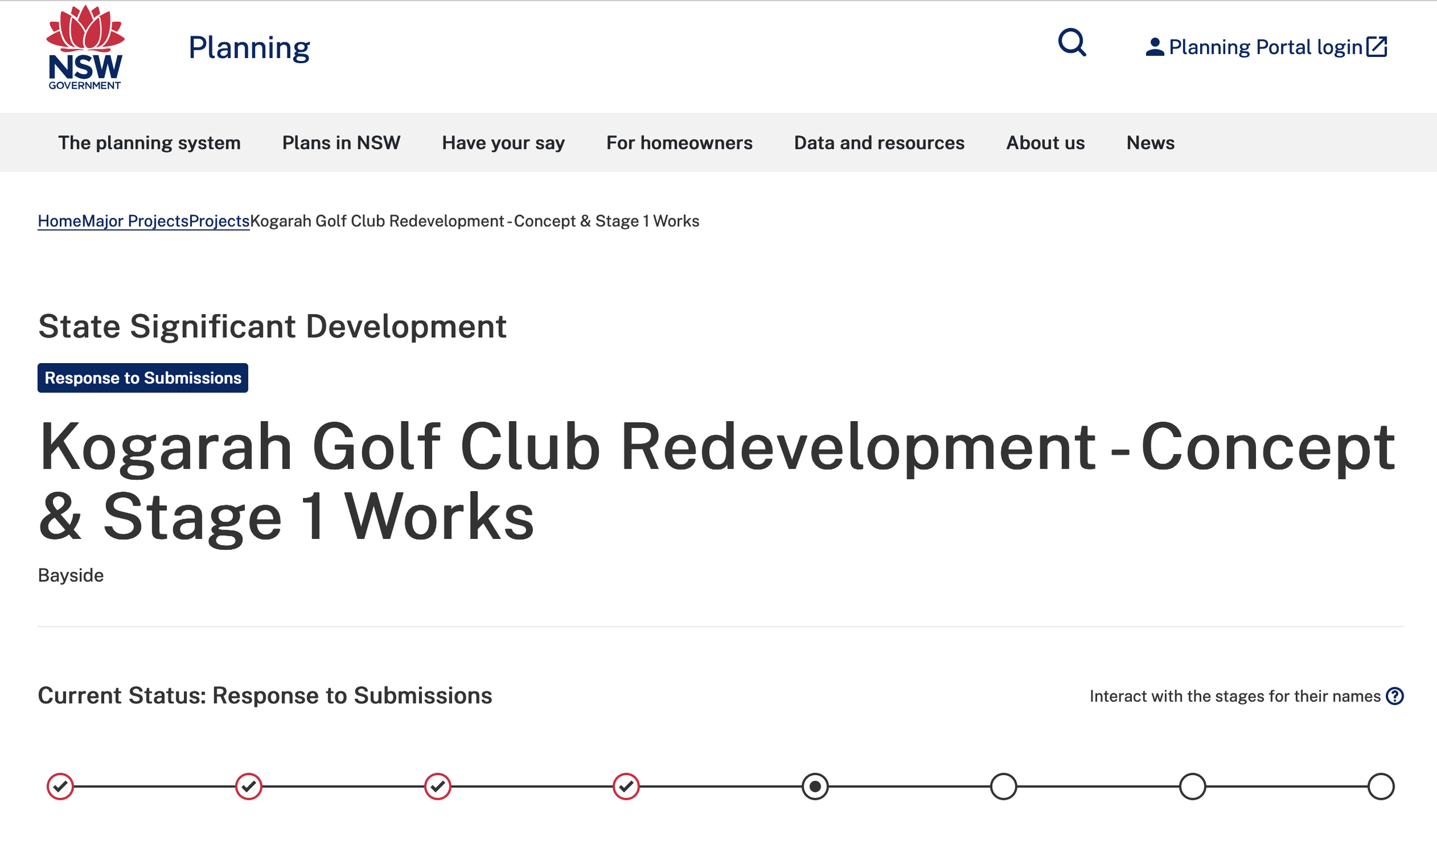Screen dimensions: 1437x848
Task: Click Current Status: Response to Submissions heading
Action: [265, 696]
